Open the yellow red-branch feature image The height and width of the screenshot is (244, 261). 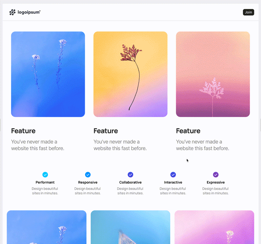coord(130,74)
